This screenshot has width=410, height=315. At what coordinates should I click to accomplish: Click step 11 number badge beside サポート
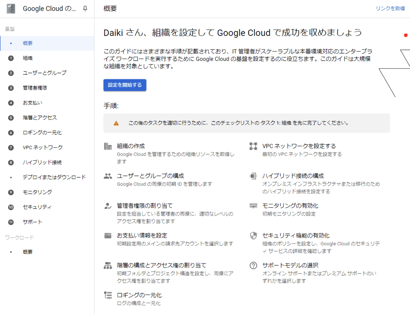click(11, 222)
